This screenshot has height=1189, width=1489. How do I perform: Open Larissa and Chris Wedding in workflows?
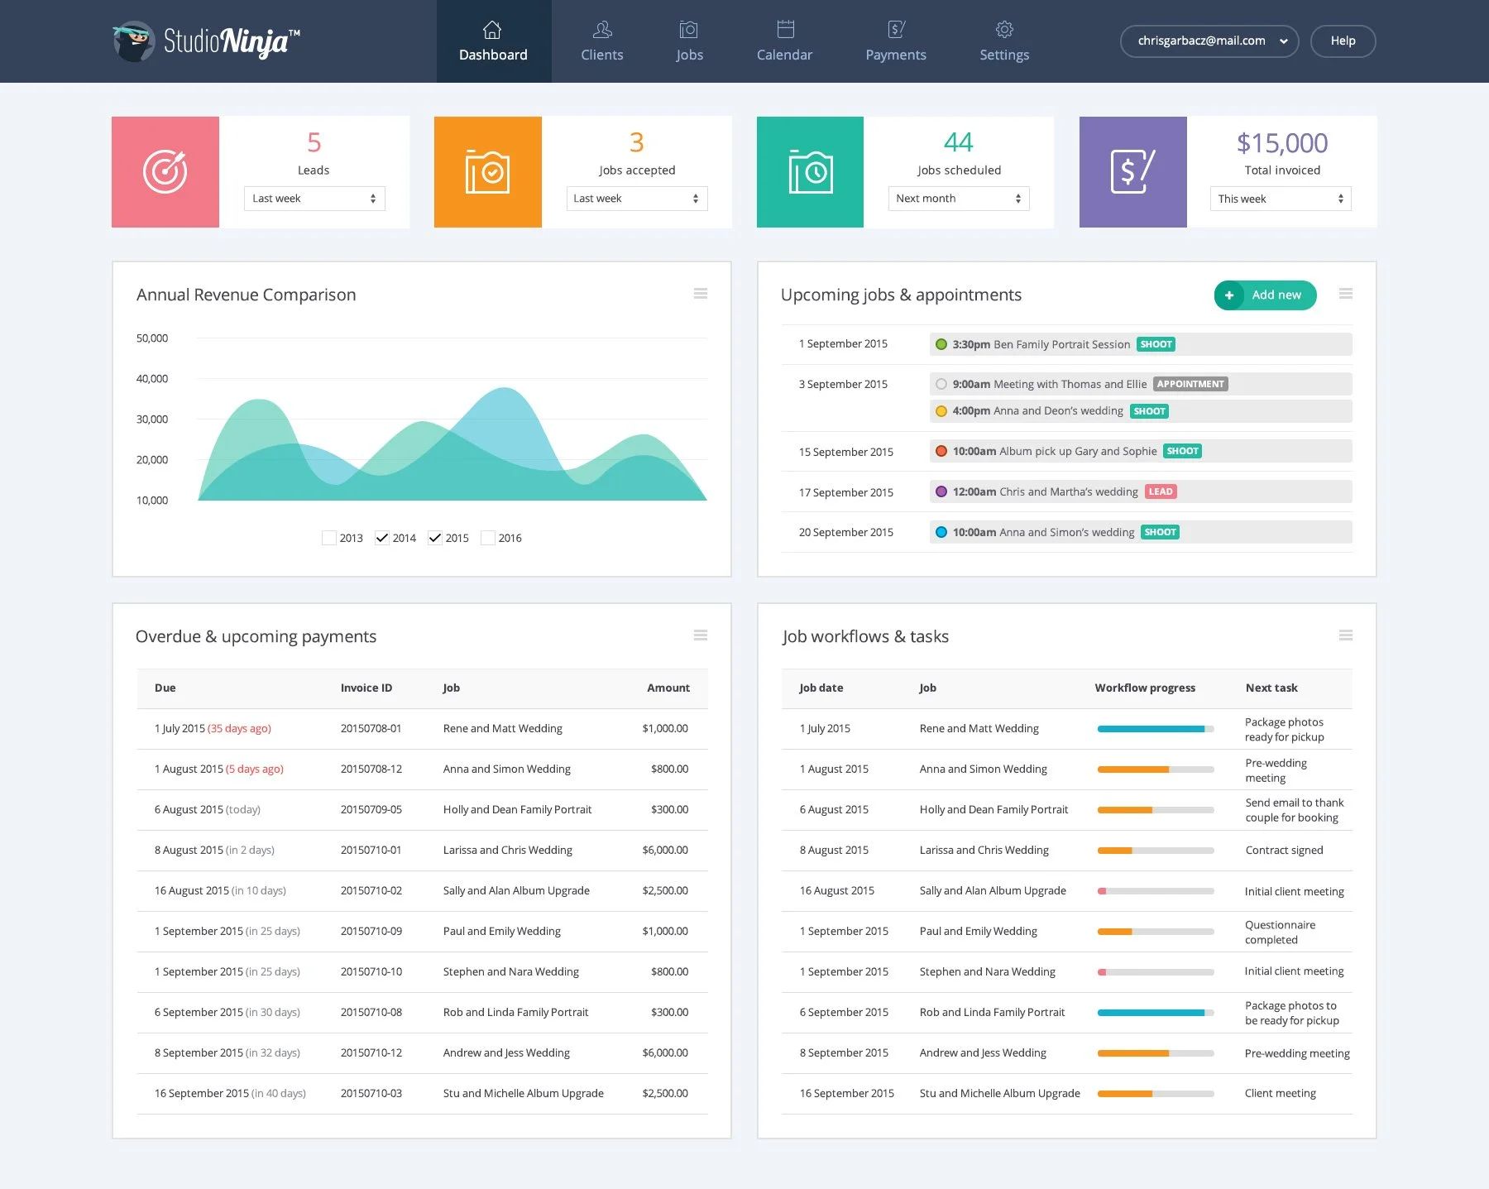[x=984, y=851]
